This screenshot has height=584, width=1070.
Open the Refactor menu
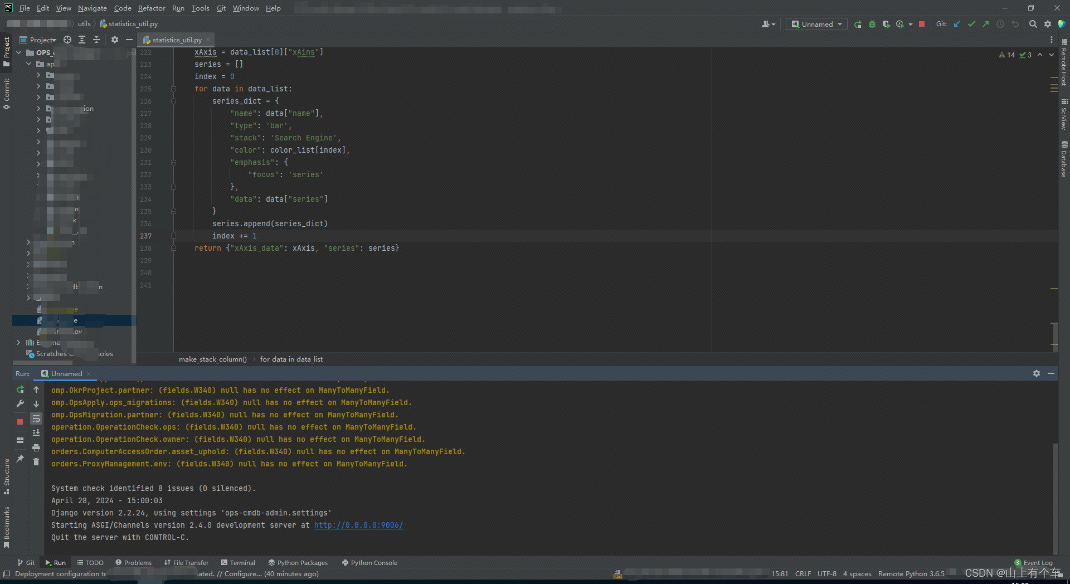(x=152, y=8)
